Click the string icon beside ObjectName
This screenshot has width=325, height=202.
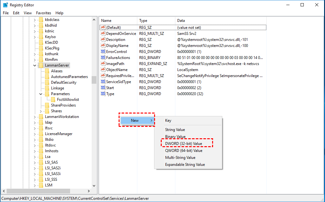pyautogui.click(x=103, y=69)
